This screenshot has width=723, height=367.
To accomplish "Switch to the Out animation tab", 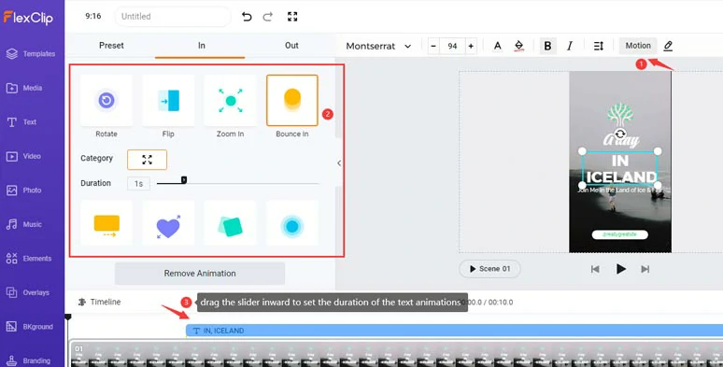I will coord(291,46).
